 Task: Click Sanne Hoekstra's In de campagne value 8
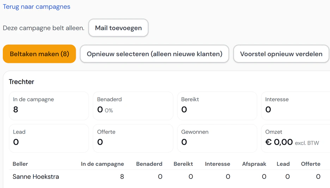[122, 177]
